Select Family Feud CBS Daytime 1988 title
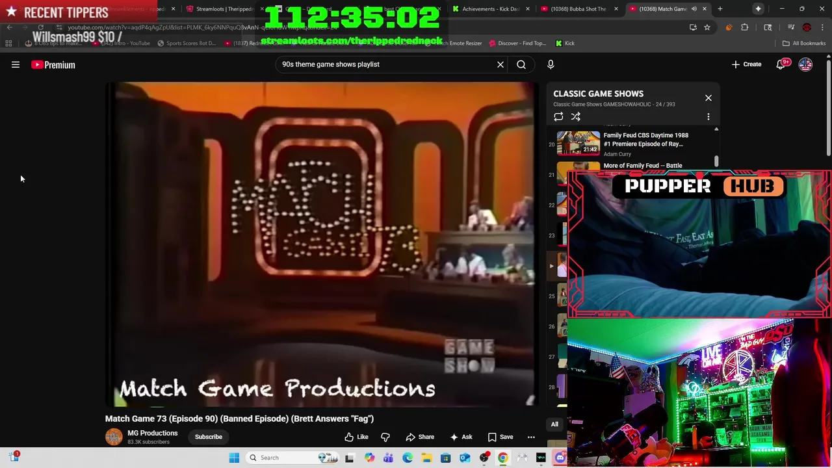The height and width of the screenshot is (468, 832). (x=645, y=140)
